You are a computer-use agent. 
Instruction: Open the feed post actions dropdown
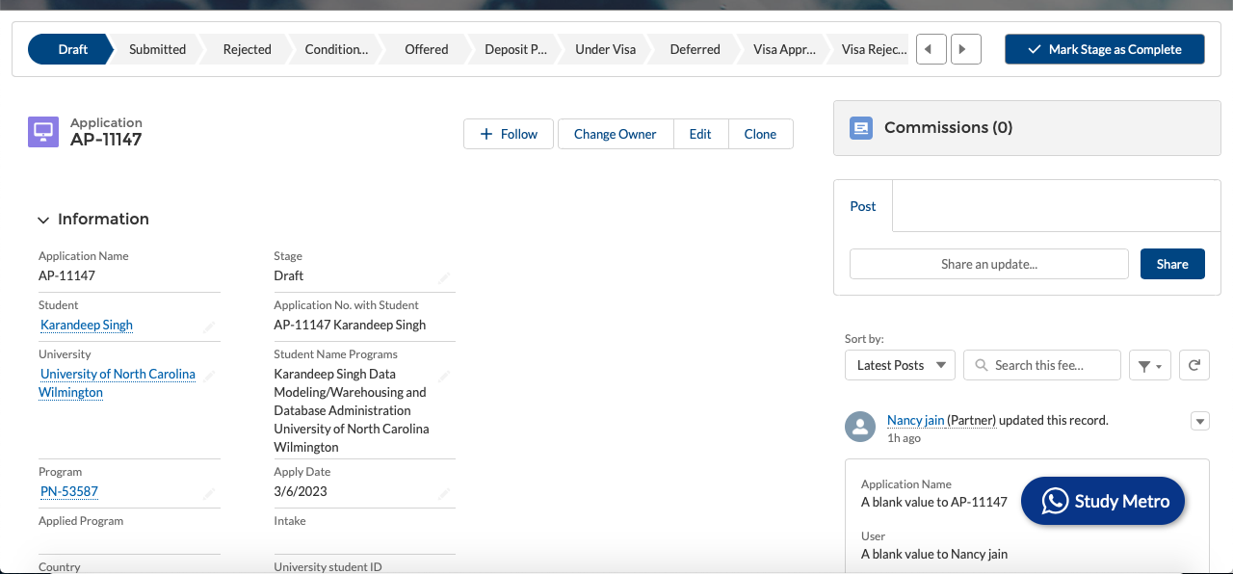(1199, 421)
